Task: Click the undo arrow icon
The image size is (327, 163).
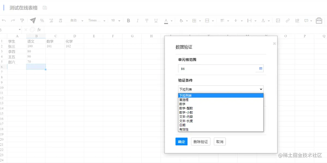Action: pos(4,21)
